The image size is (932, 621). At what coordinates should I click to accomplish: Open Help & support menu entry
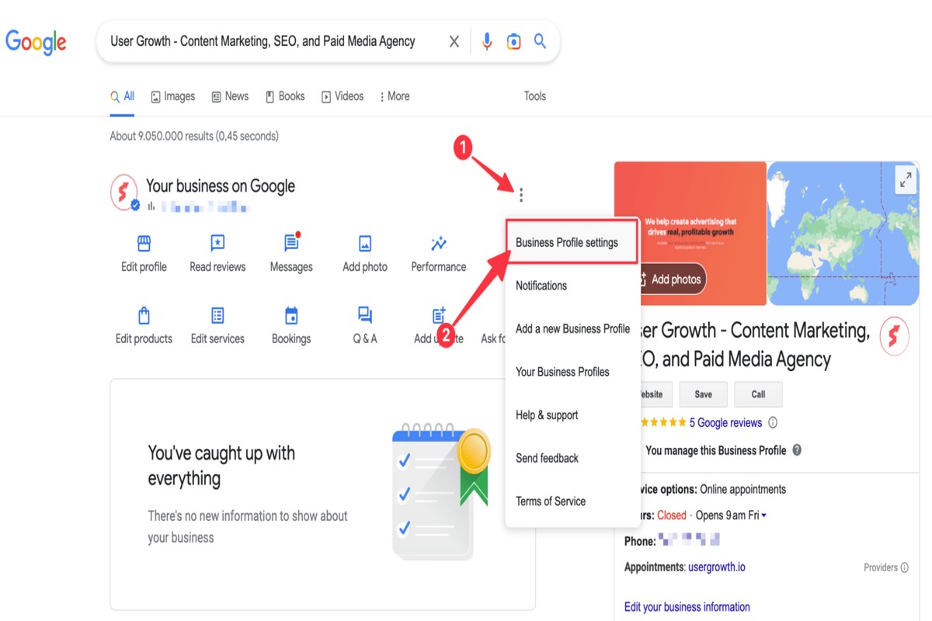tap(572, 415)
